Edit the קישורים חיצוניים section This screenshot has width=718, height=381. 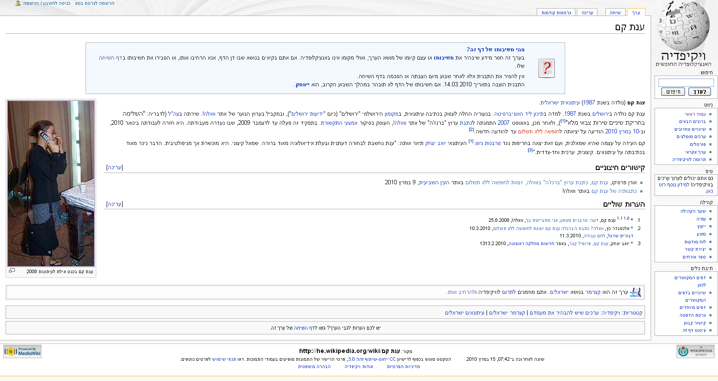[114, 167]
